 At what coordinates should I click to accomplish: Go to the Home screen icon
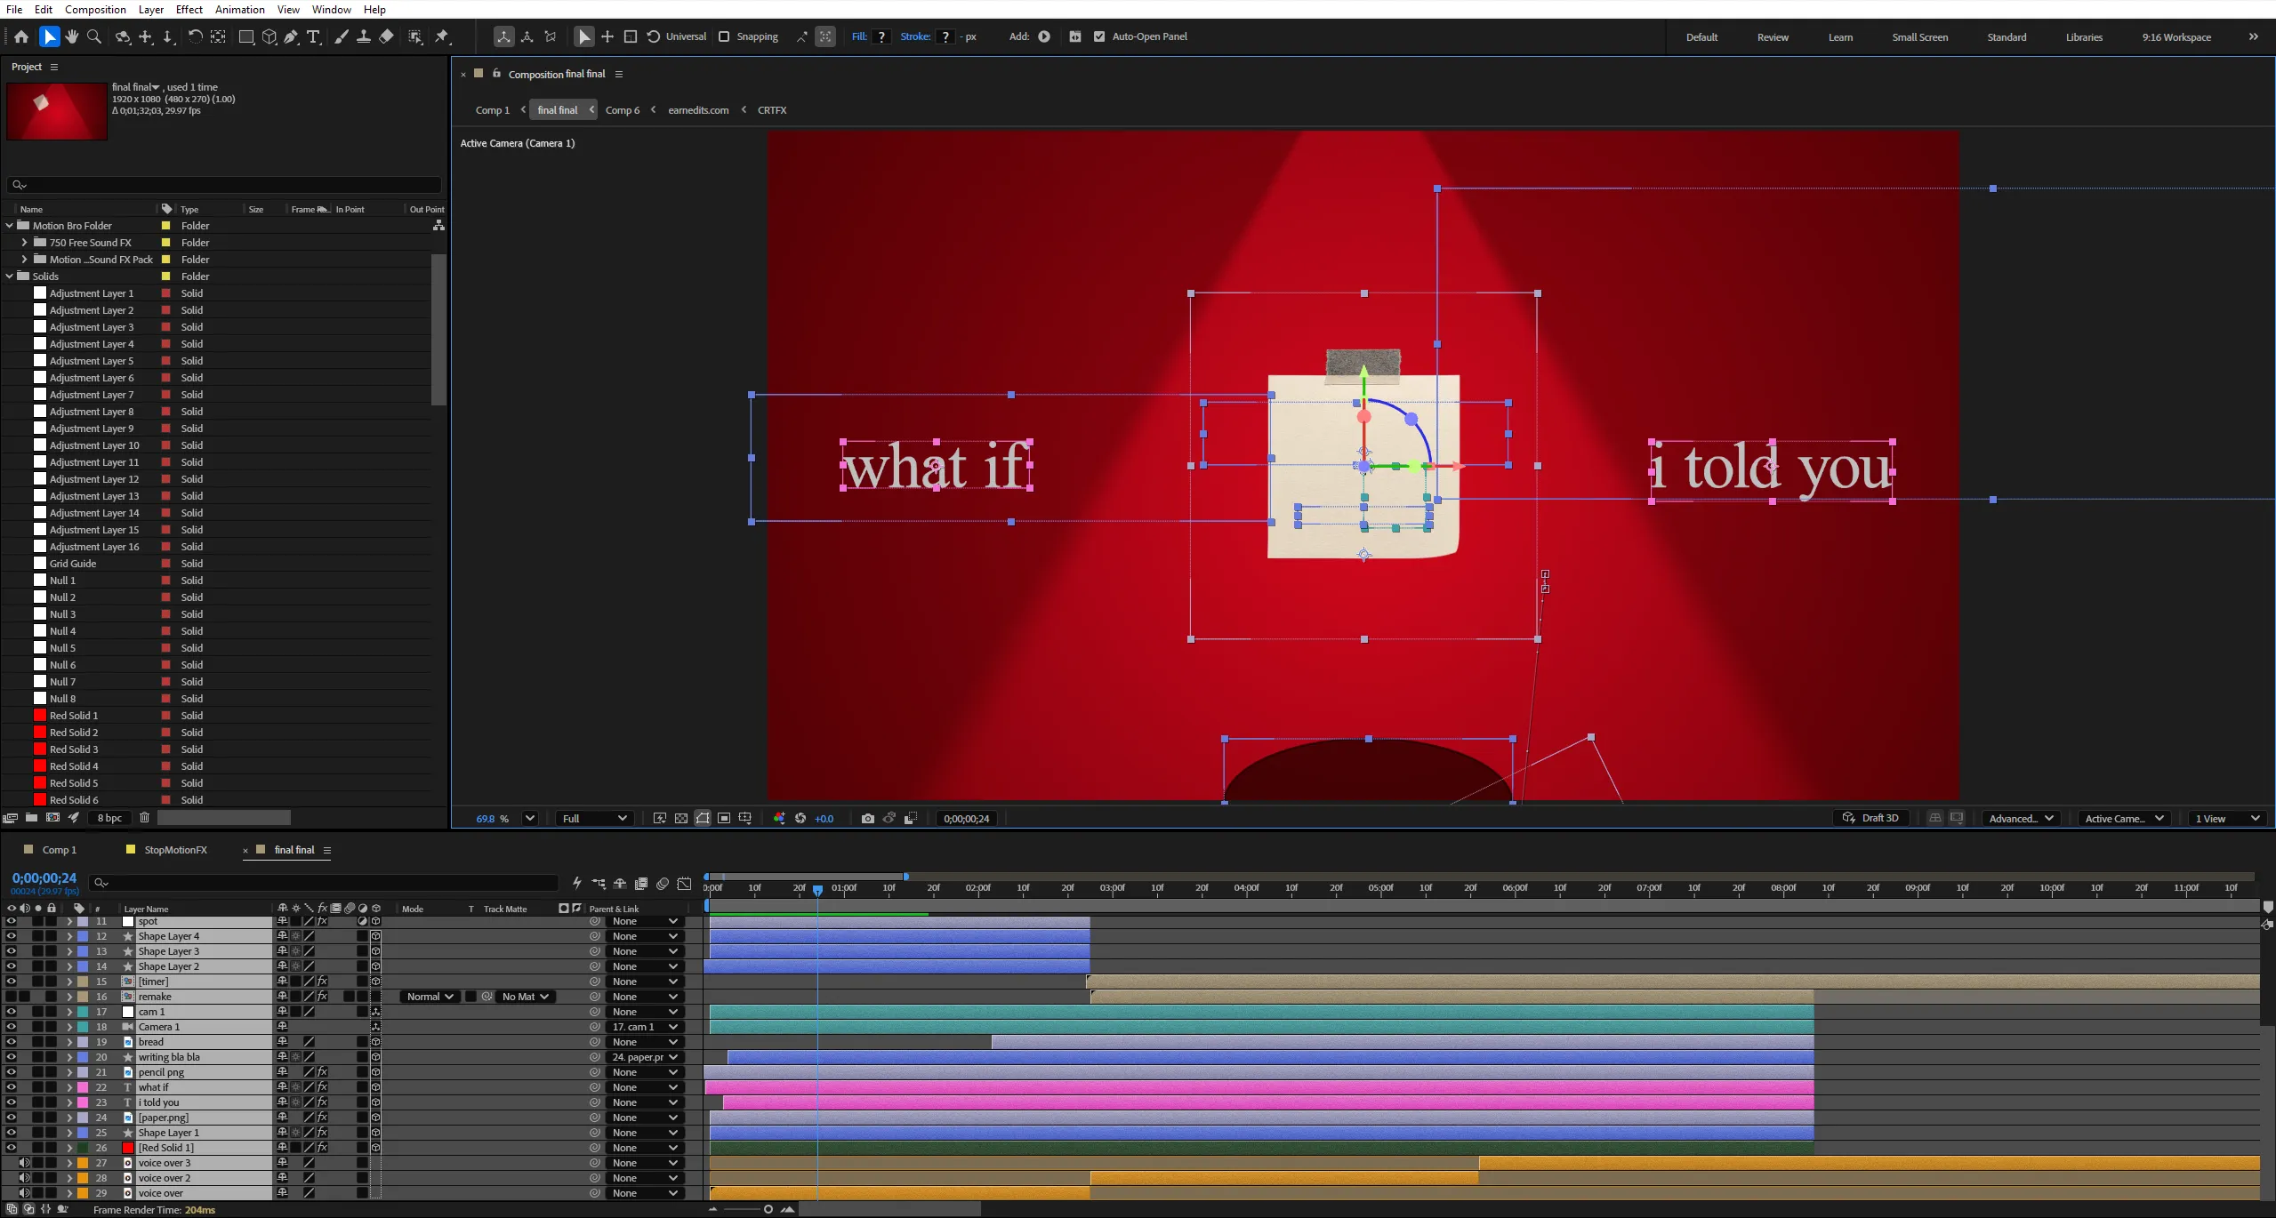(21, 36)
